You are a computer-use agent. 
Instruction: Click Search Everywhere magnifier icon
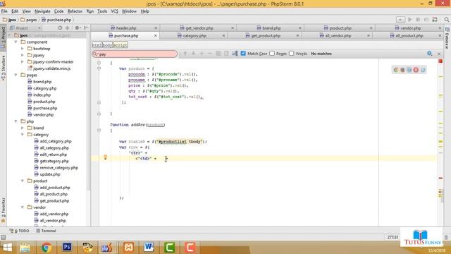point(446,20)
